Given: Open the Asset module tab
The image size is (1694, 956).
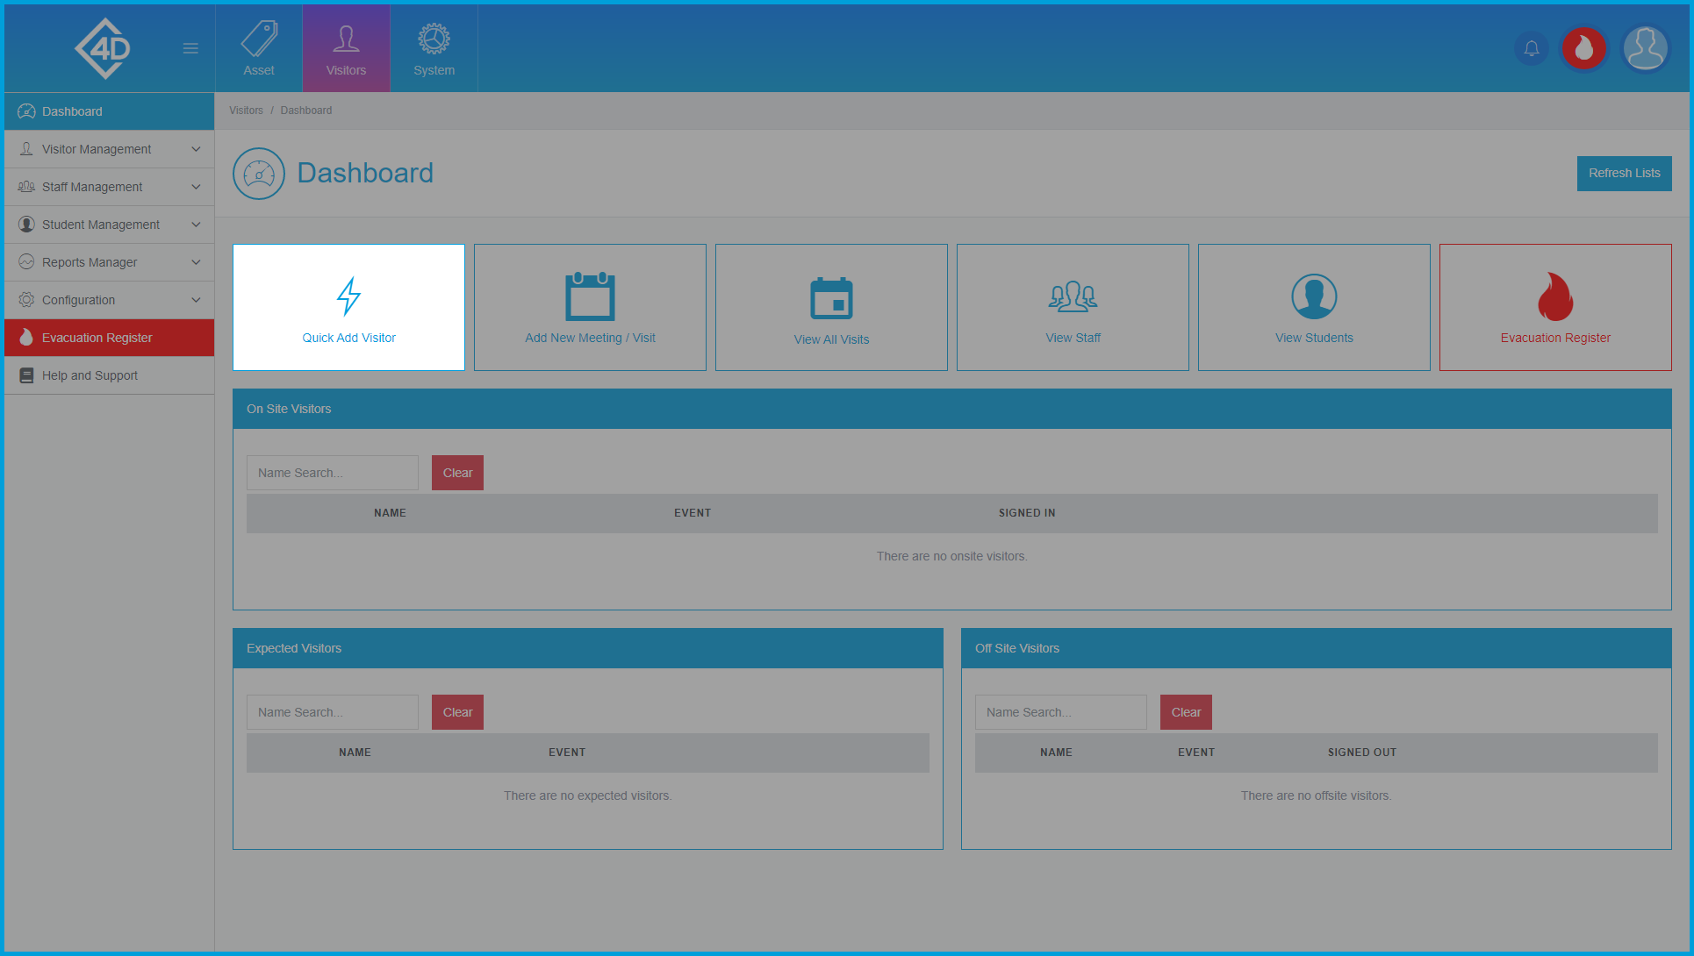Looking at the screenshot, I should coord(259,48).
